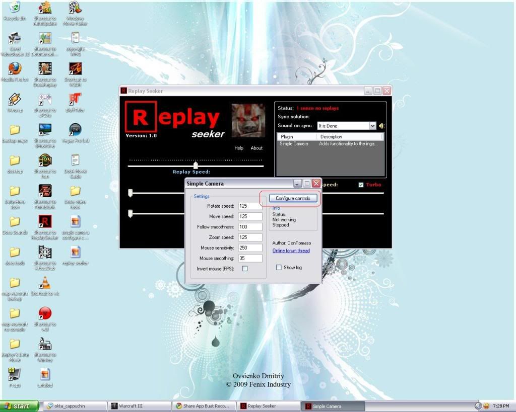Select the VLC shortcut icon

coord(45,286)
